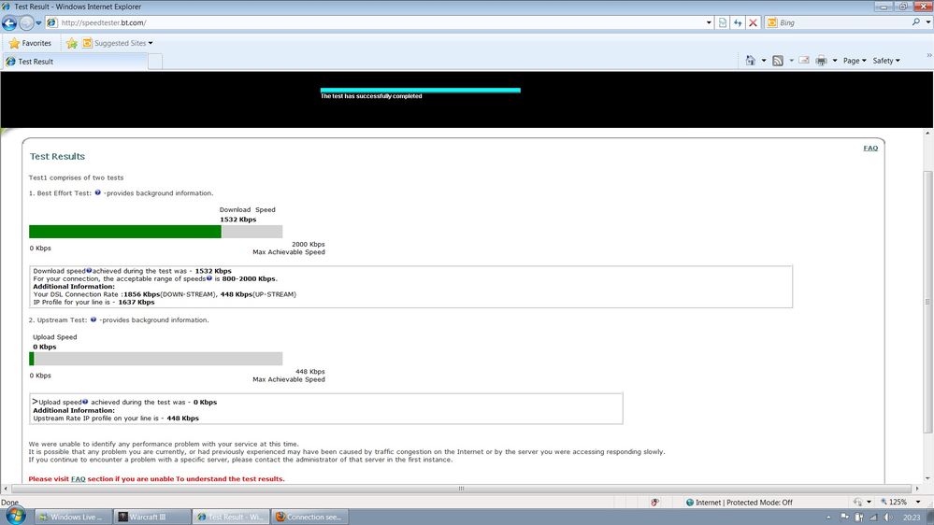Open the Page menu
The width and height of the screenshot is (934, 525).
coord(855,61)
